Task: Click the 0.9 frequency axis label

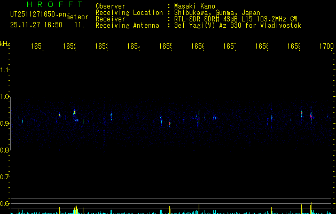Action: coord(4,124)
